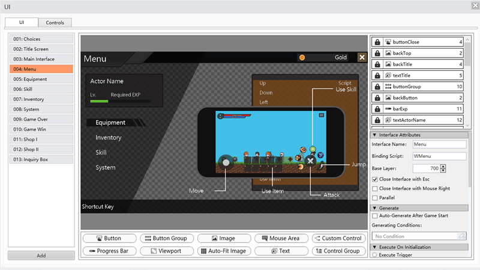Unlock the barExp element
The height and width of the screenshot is (270, 480).
pos(377,109)
